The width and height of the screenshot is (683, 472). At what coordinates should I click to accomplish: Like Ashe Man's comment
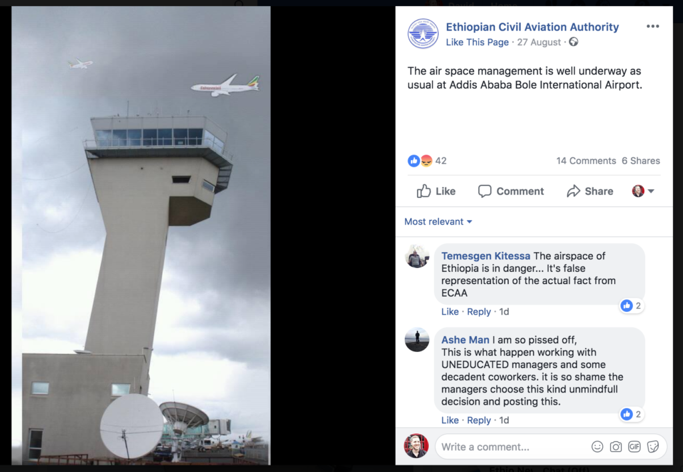click(x=450, y=420)
